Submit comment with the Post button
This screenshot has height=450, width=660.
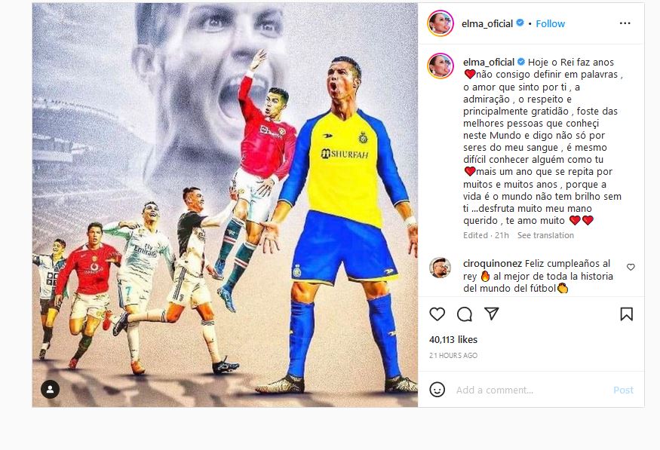pos(623,390)
